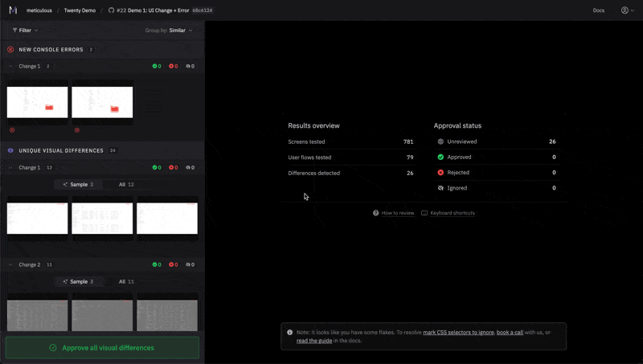Open first thumbnail in visual differences Change 1

click(37, 219)
